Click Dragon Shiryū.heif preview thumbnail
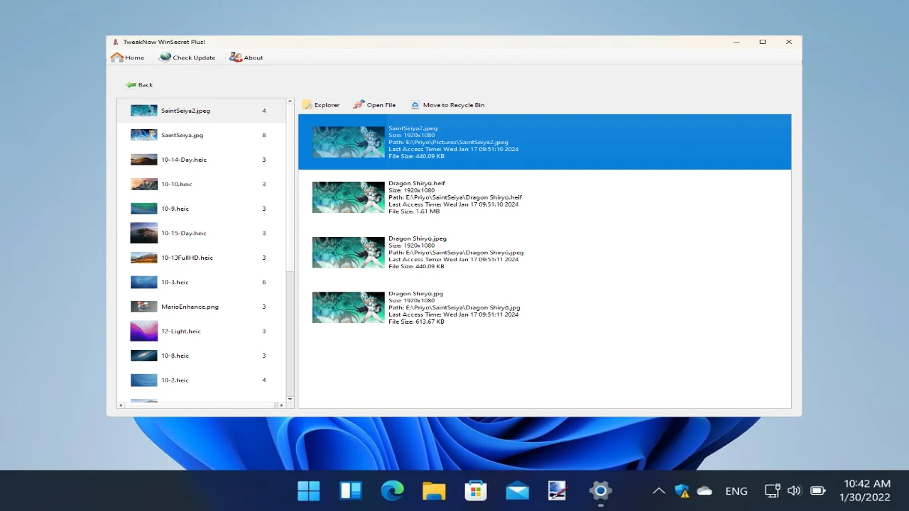Image resolution: width=909 pixels, height=511 pixels. click(x=348, y=197)
